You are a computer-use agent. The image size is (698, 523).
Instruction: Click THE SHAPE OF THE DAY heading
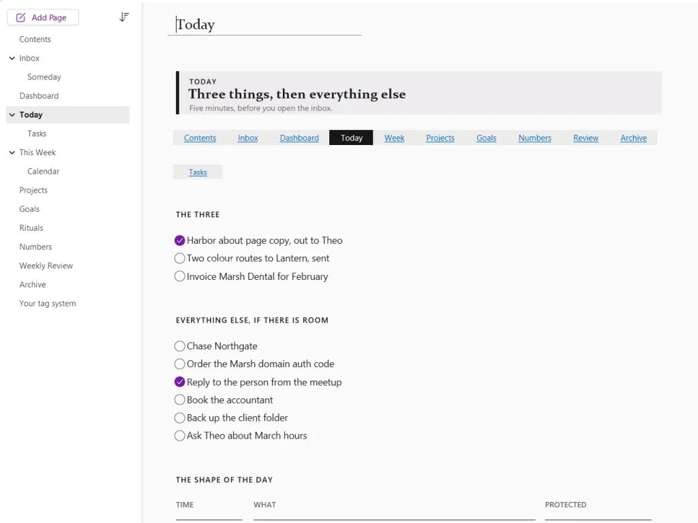[x=224, y=480]
